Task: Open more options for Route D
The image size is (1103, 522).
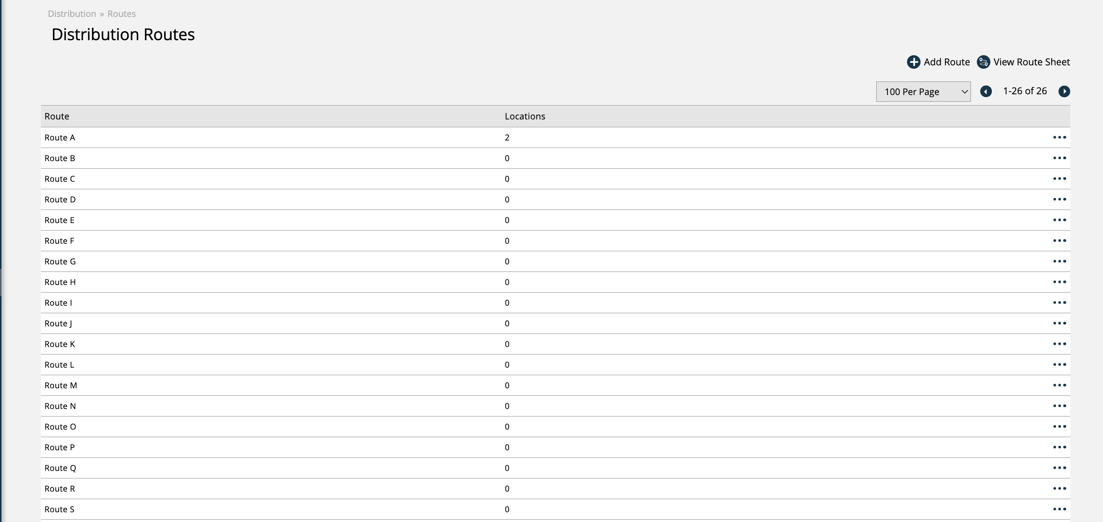Action: pos(1059,199)
